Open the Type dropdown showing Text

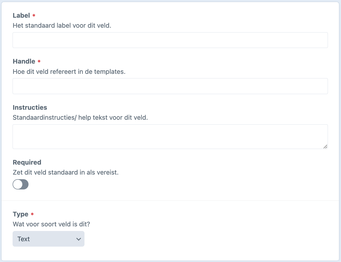pyautogui.click(x=48, y=239)
